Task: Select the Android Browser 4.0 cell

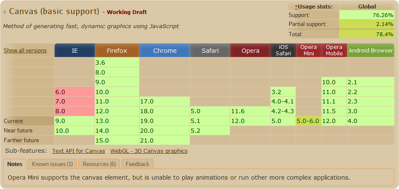Action: (x=371, y=121)
